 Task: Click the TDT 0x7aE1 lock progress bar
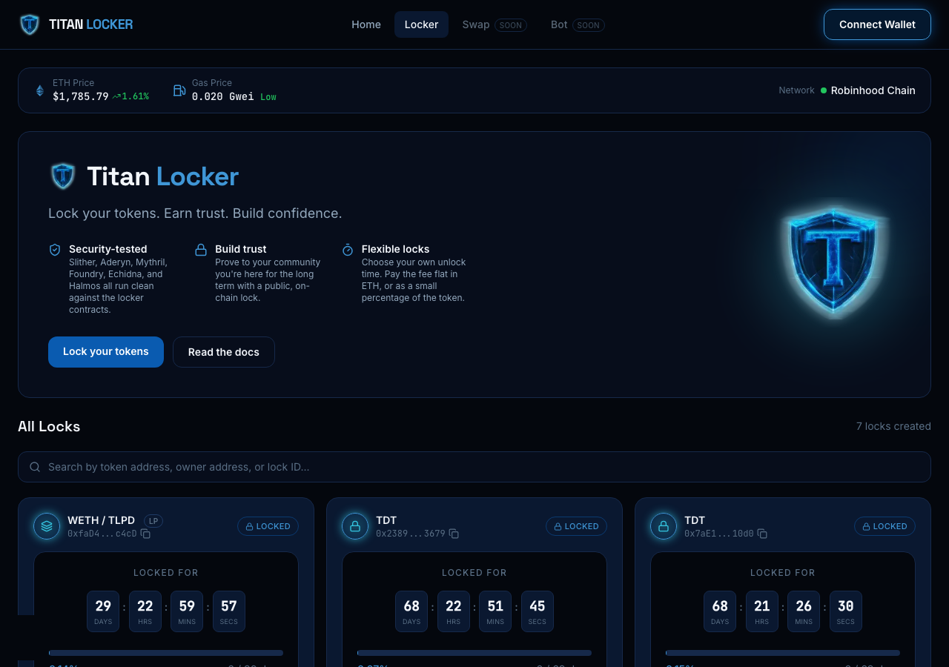(783, 653)
